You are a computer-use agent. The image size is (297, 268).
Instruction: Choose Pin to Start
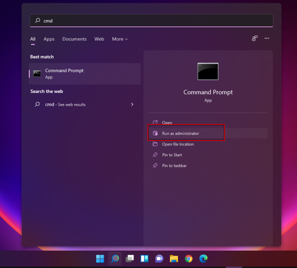point(208,155)
